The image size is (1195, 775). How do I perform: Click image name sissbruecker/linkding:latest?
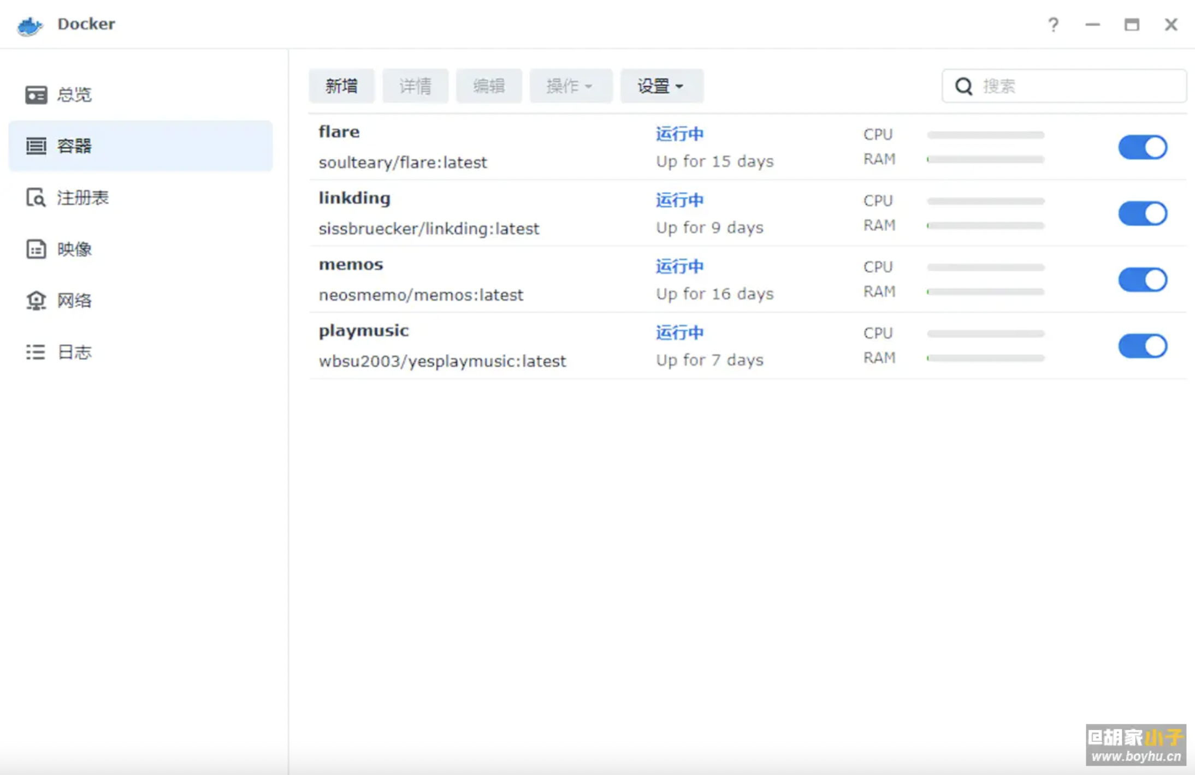click(x=429, y=229)
